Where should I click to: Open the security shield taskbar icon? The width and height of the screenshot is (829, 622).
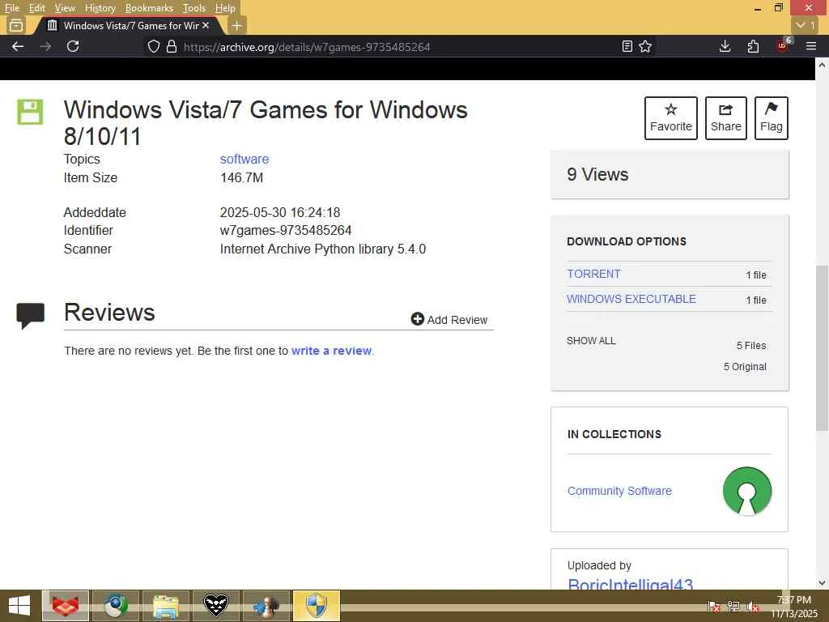pyautogui.click(x=317, y=606)
